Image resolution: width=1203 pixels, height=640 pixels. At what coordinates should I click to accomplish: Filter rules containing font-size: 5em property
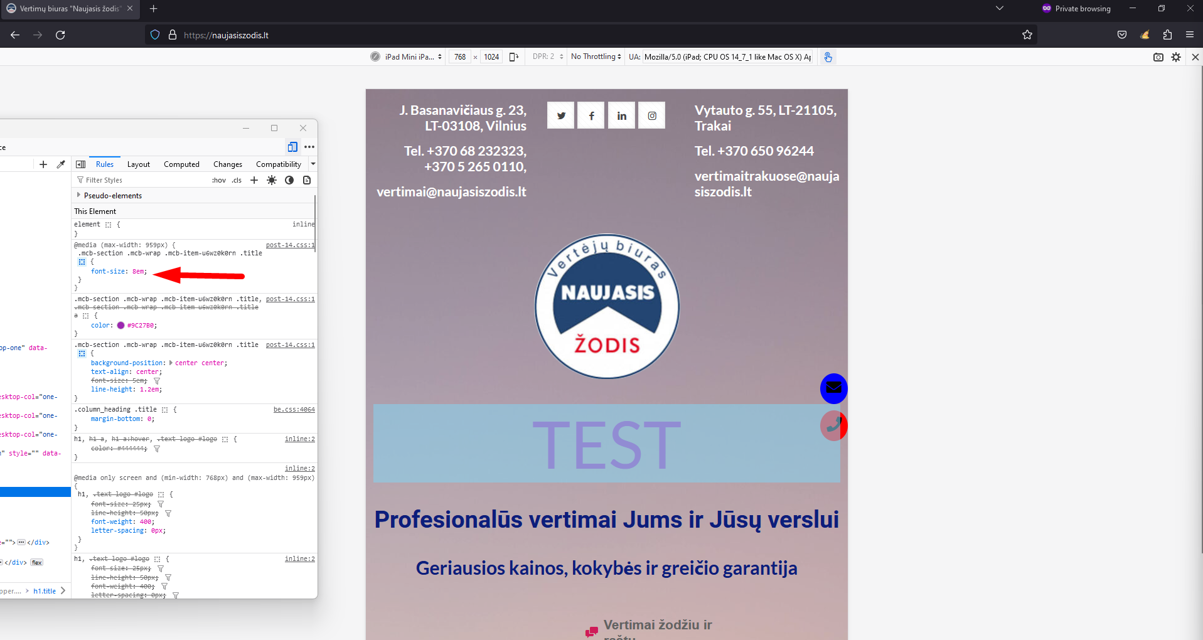point(157,381)
